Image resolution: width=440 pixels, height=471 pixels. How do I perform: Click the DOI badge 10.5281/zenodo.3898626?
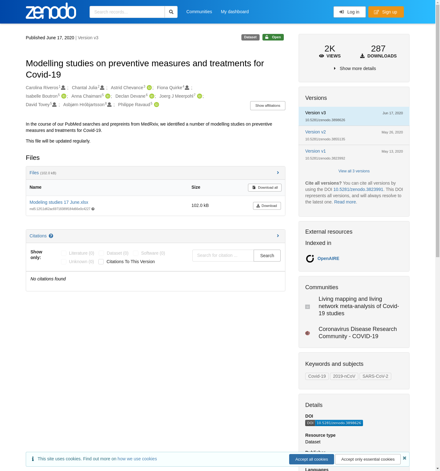(334, 423)
